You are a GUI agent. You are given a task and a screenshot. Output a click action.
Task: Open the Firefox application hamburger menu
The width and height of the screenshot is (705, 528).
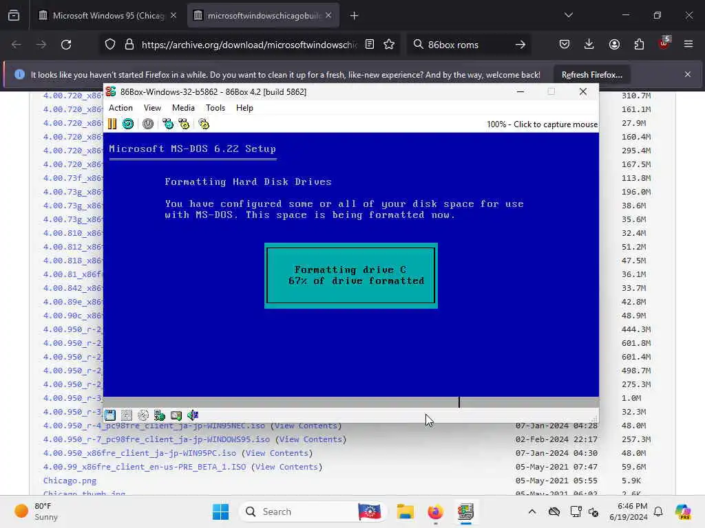(688, 45)
